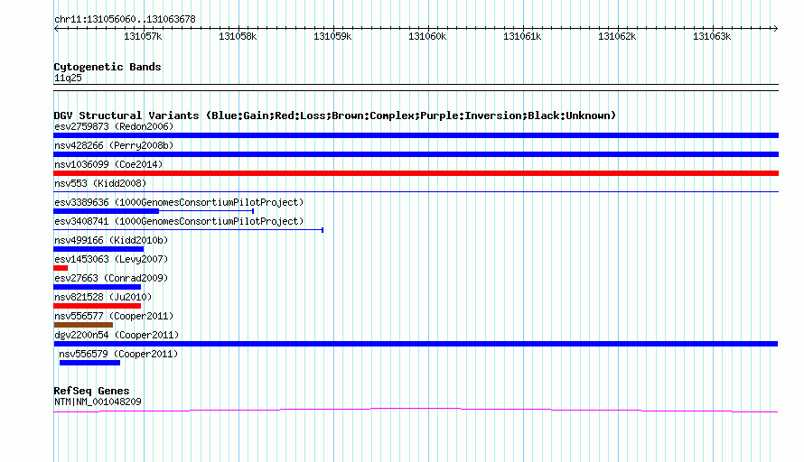
Task: Select the blue bar under nsv499166
Action: [x=98, y=249]
